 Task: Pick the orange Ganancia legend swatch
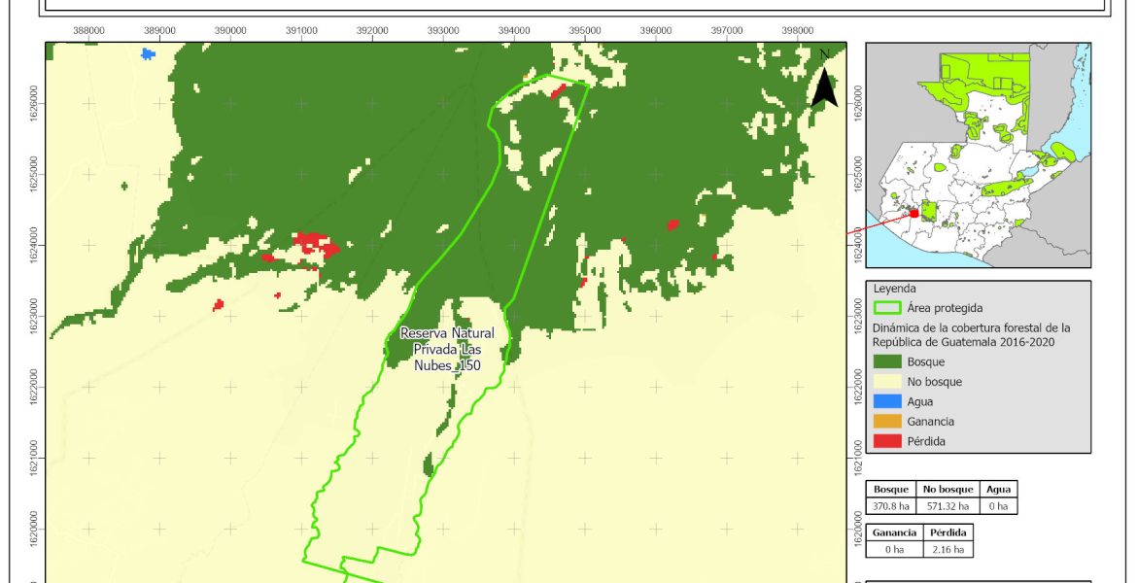[x=886, y=422]
